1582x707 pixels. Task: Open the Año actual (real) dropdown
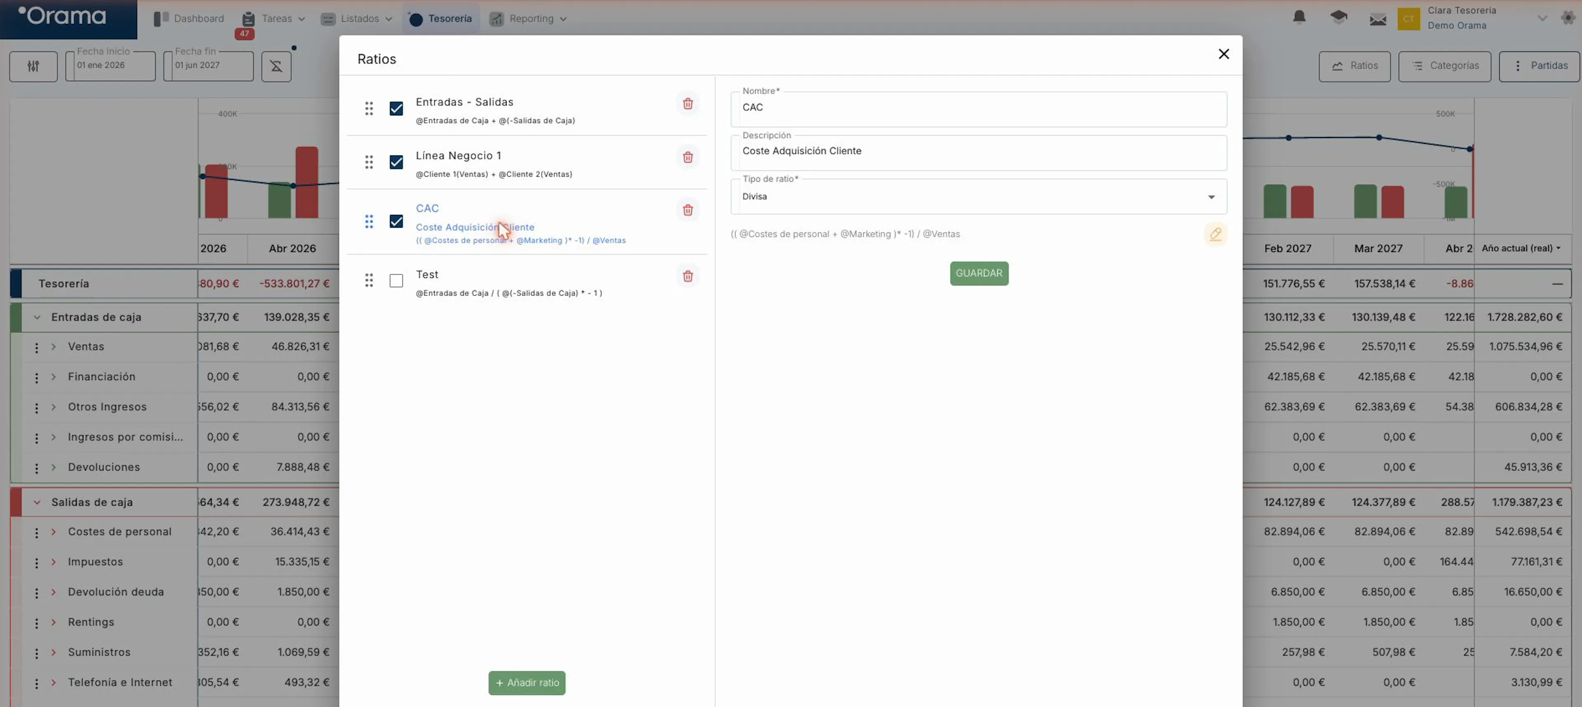coord(1521,248)
